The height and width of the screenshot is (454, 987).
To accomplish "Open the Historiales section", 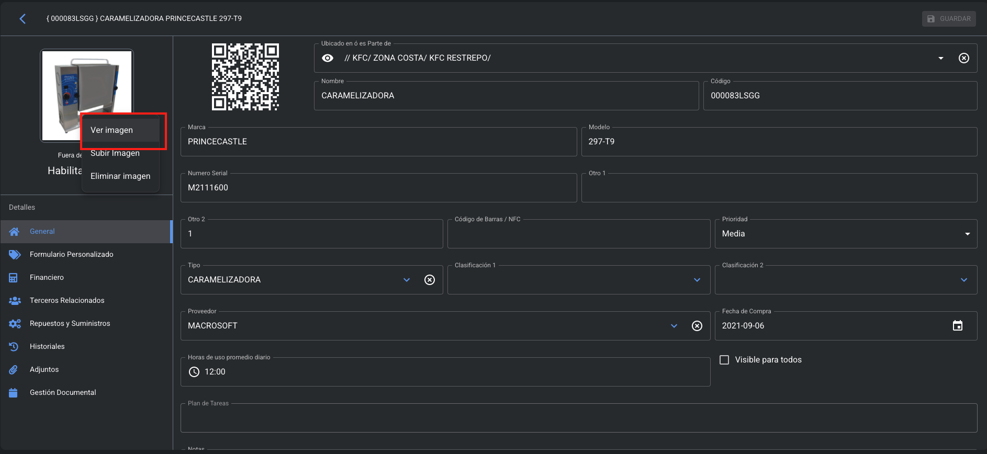I will 47,346.
